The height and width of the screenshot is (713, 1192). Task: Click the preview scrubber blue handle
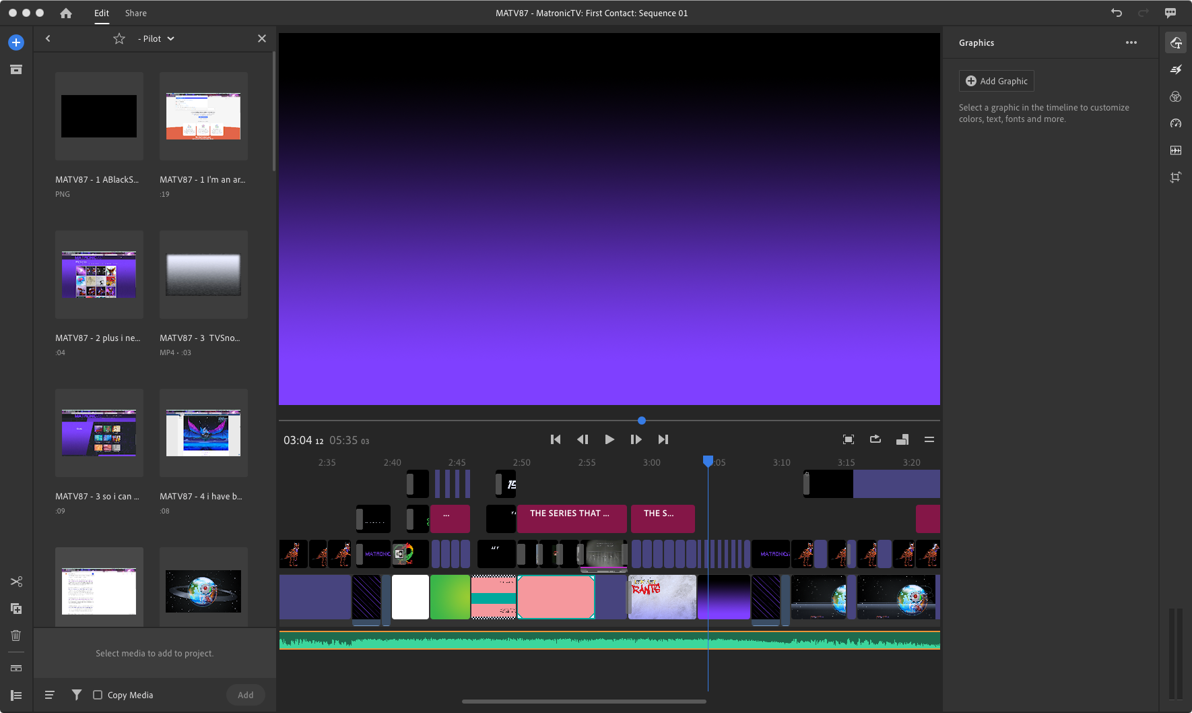642,421
